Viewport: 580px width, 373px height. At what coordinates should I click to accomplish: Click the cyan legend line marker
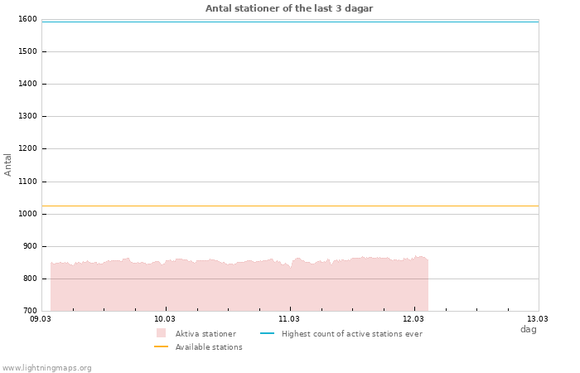267,333
